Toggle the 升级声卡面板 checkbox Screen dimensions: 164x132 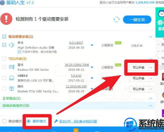click(19, 52)
